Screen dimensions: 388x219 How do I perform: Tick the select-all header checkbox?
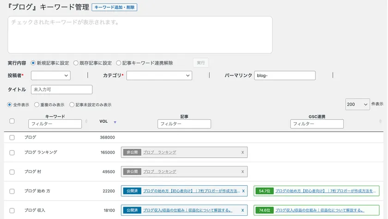point(12,121)
